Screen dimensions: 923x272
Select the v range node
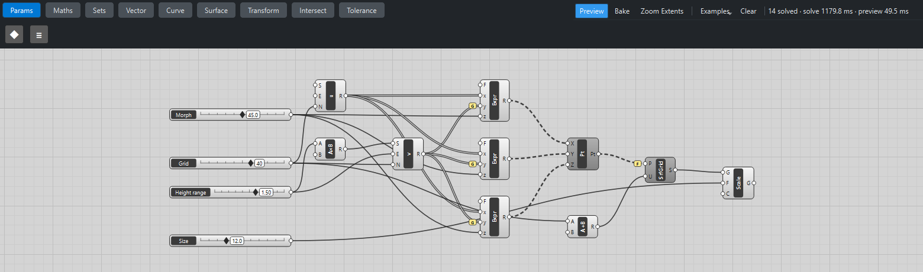coord(408,154)
